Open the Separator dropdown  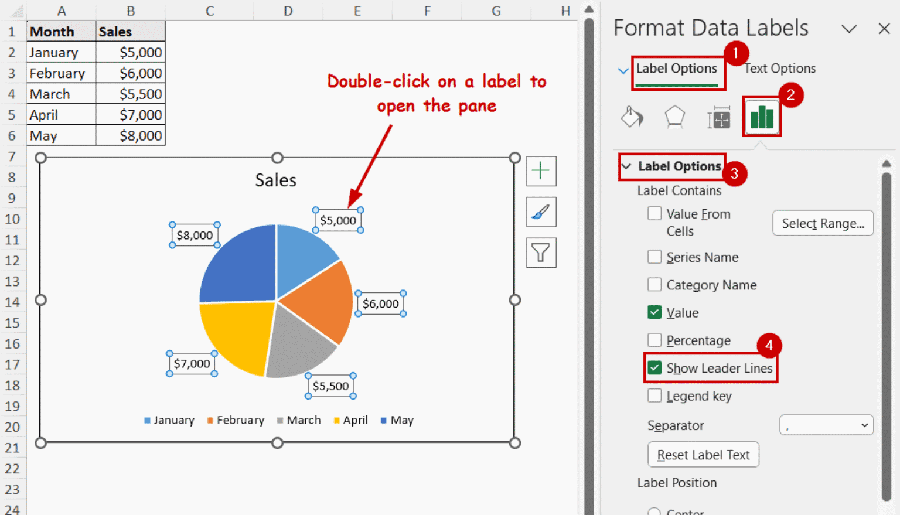click(x=826, y=425)
